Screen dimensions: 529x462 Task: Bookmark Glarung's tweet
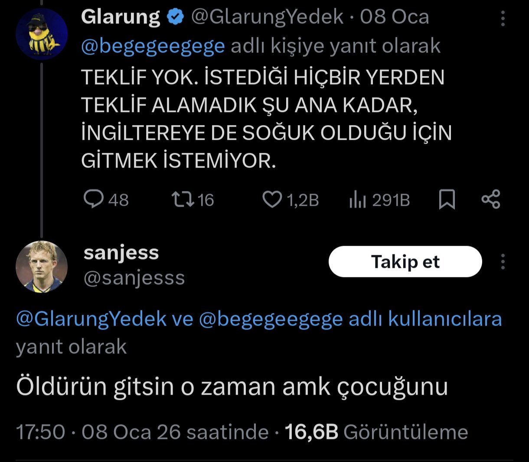[447, 200]
